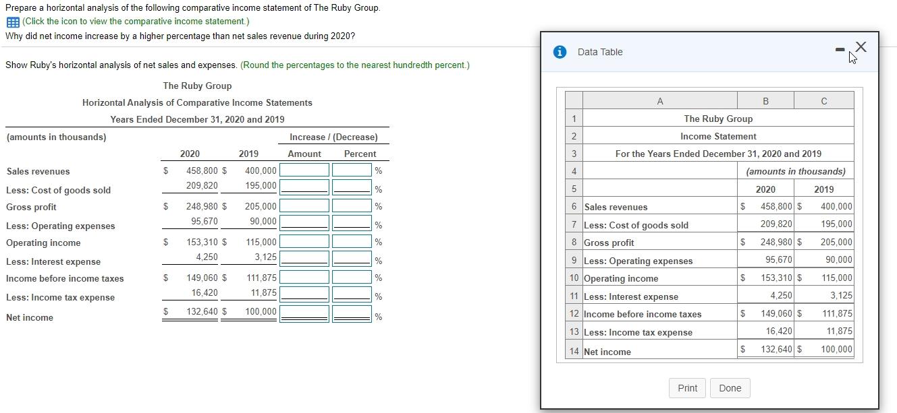
Task: Select Operating expenses Amount input field
Action: point(304,222)
